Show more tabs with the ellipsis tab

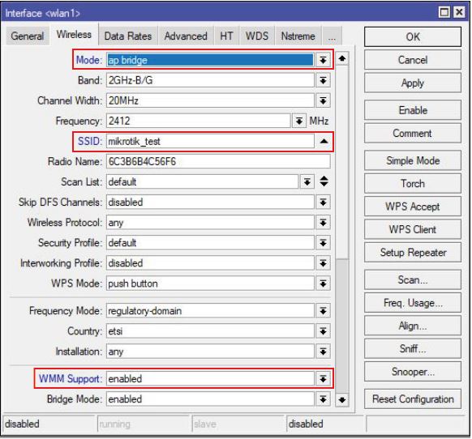[x=332, y=36]
